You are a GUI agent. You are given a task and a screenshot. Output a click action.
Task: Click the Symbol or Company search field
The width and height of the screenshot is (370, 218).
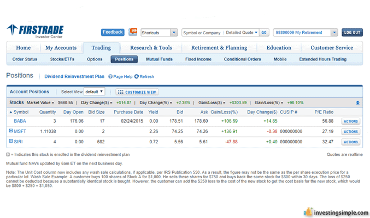pos(202,33)
